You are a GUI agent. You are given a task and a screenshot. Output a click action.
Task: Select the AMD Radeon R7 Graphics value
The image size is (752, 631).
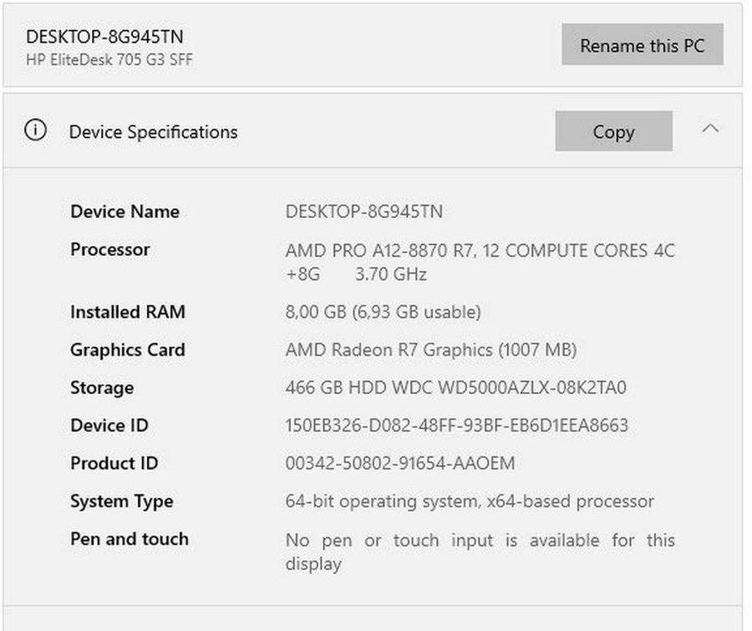430,350
